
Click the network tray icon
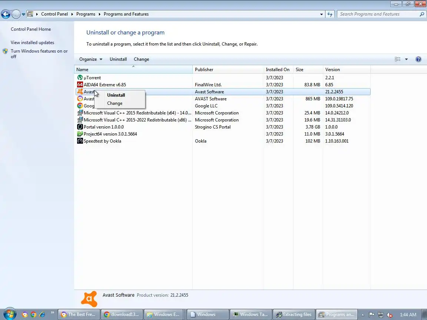380,315
